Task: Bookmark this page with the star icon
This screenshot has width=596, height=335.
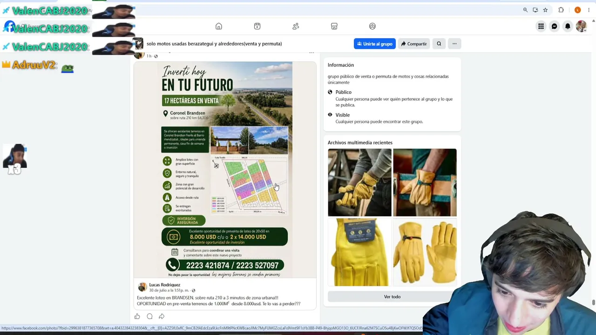Action: 545,10
